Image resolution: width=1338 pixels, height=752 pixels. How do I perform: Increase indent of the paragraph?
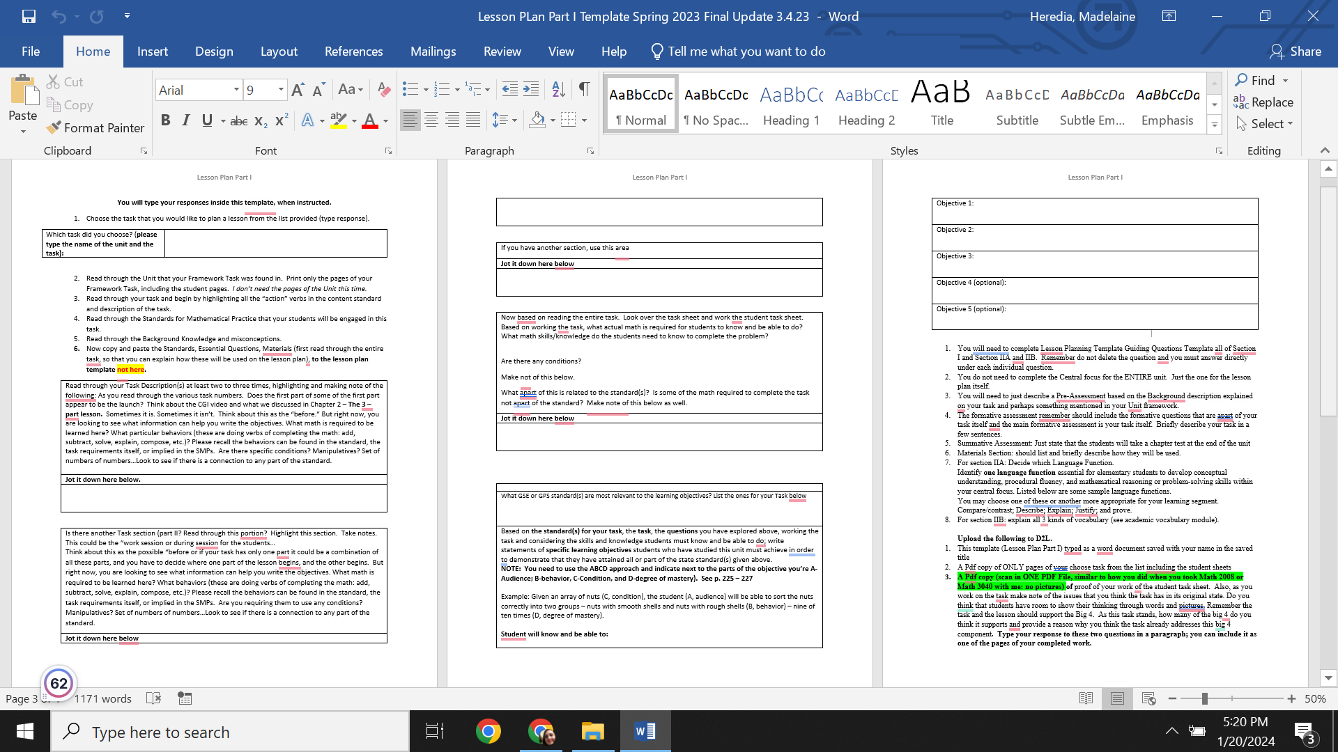click(531, 89)
